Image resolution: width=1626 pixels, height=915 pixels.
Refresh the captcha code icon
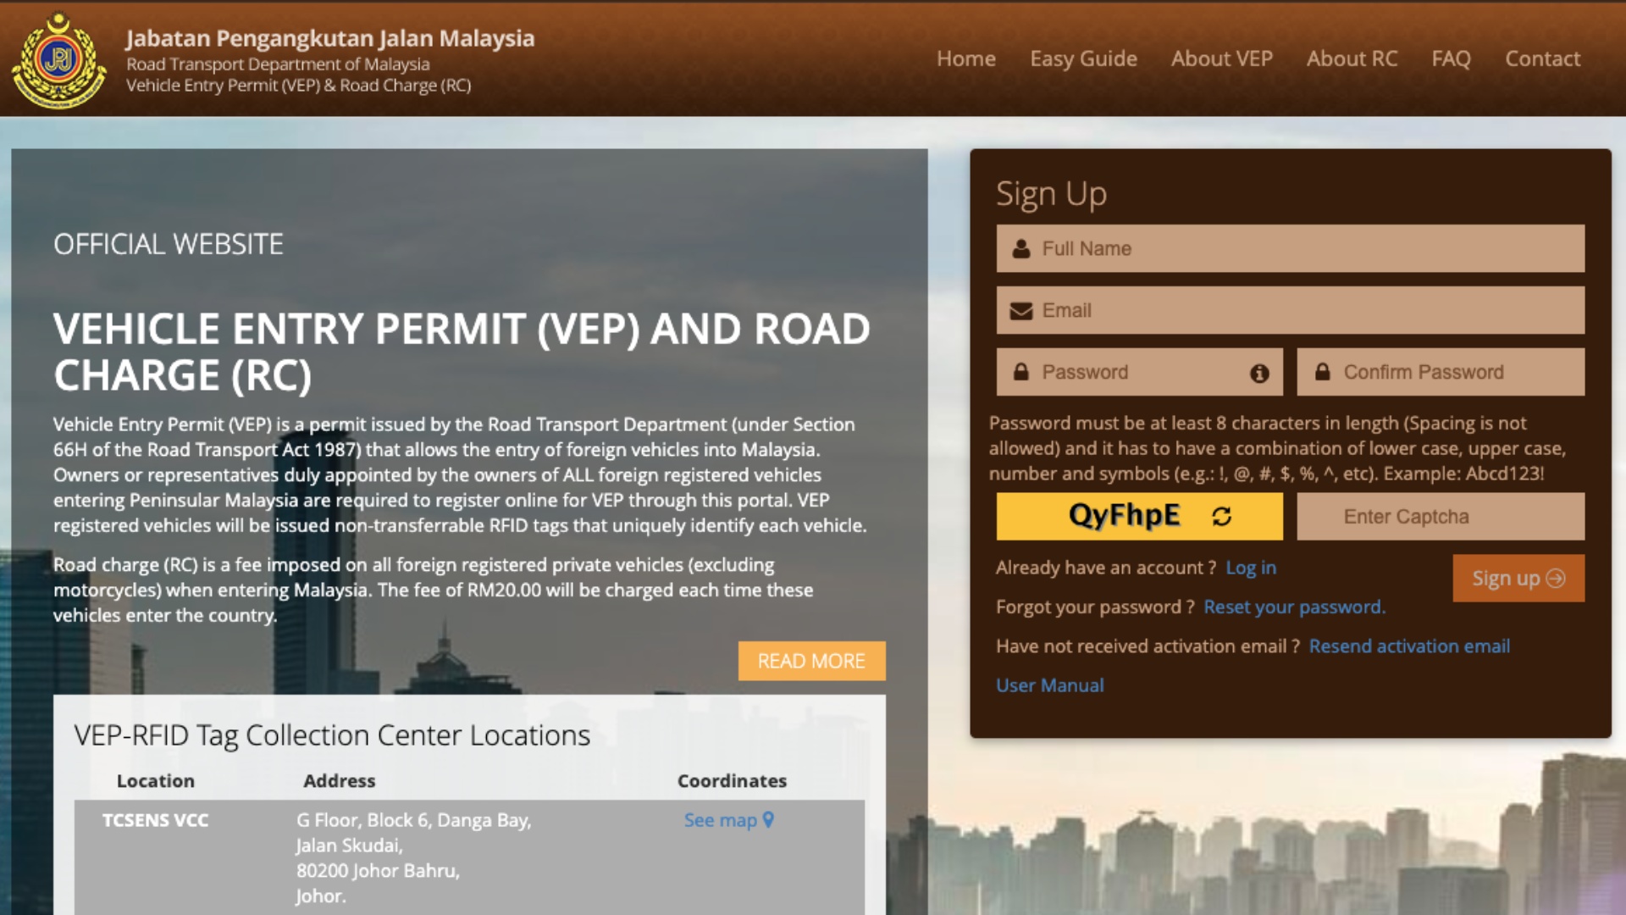click(x=1221, y=516)
